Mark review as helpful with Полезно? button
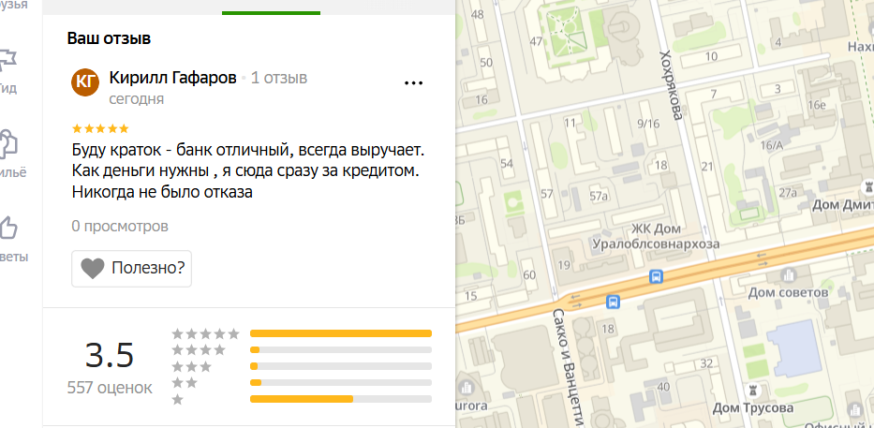 point(131,269)
